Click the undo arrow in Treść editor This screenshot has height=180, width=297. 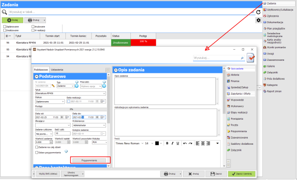(x=185, y=143)
